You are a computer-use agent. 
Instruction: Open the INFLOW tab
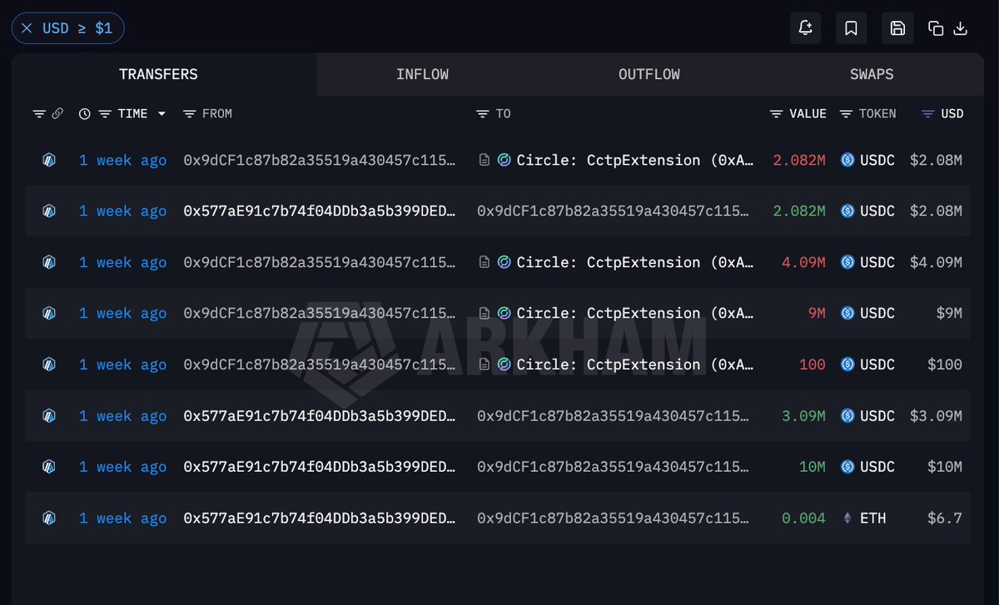pos(422,74)
